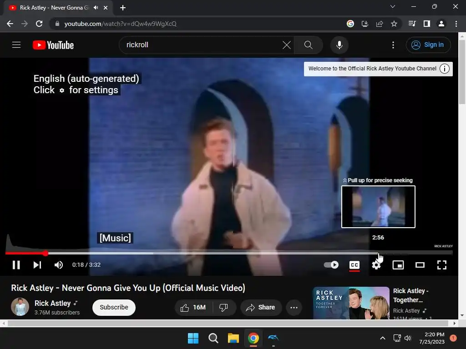Open Windows taskbar search
The image size is (466, 349).
(x=213, y=338)
